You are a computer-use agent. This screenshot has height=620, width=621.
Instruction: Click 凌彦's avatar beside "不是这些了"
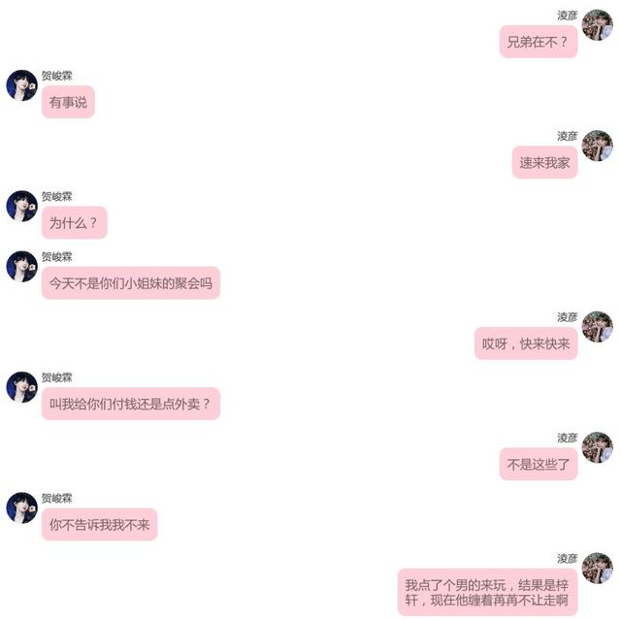598,447
